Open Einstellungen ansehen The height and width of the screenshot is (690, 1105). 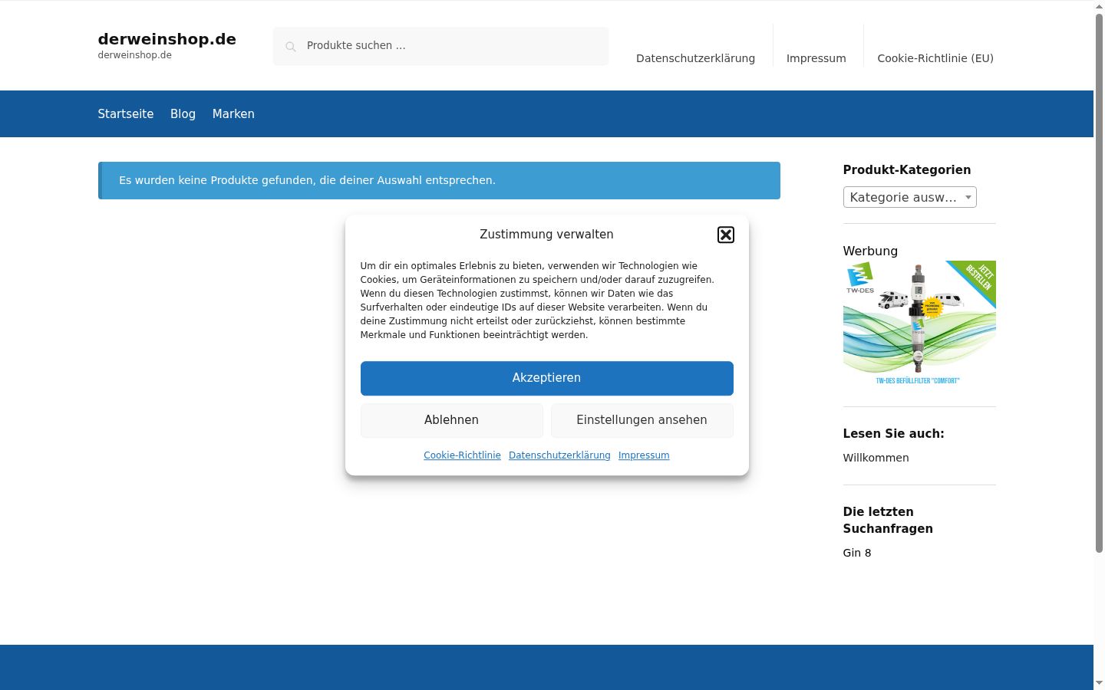tap(642, 420)
